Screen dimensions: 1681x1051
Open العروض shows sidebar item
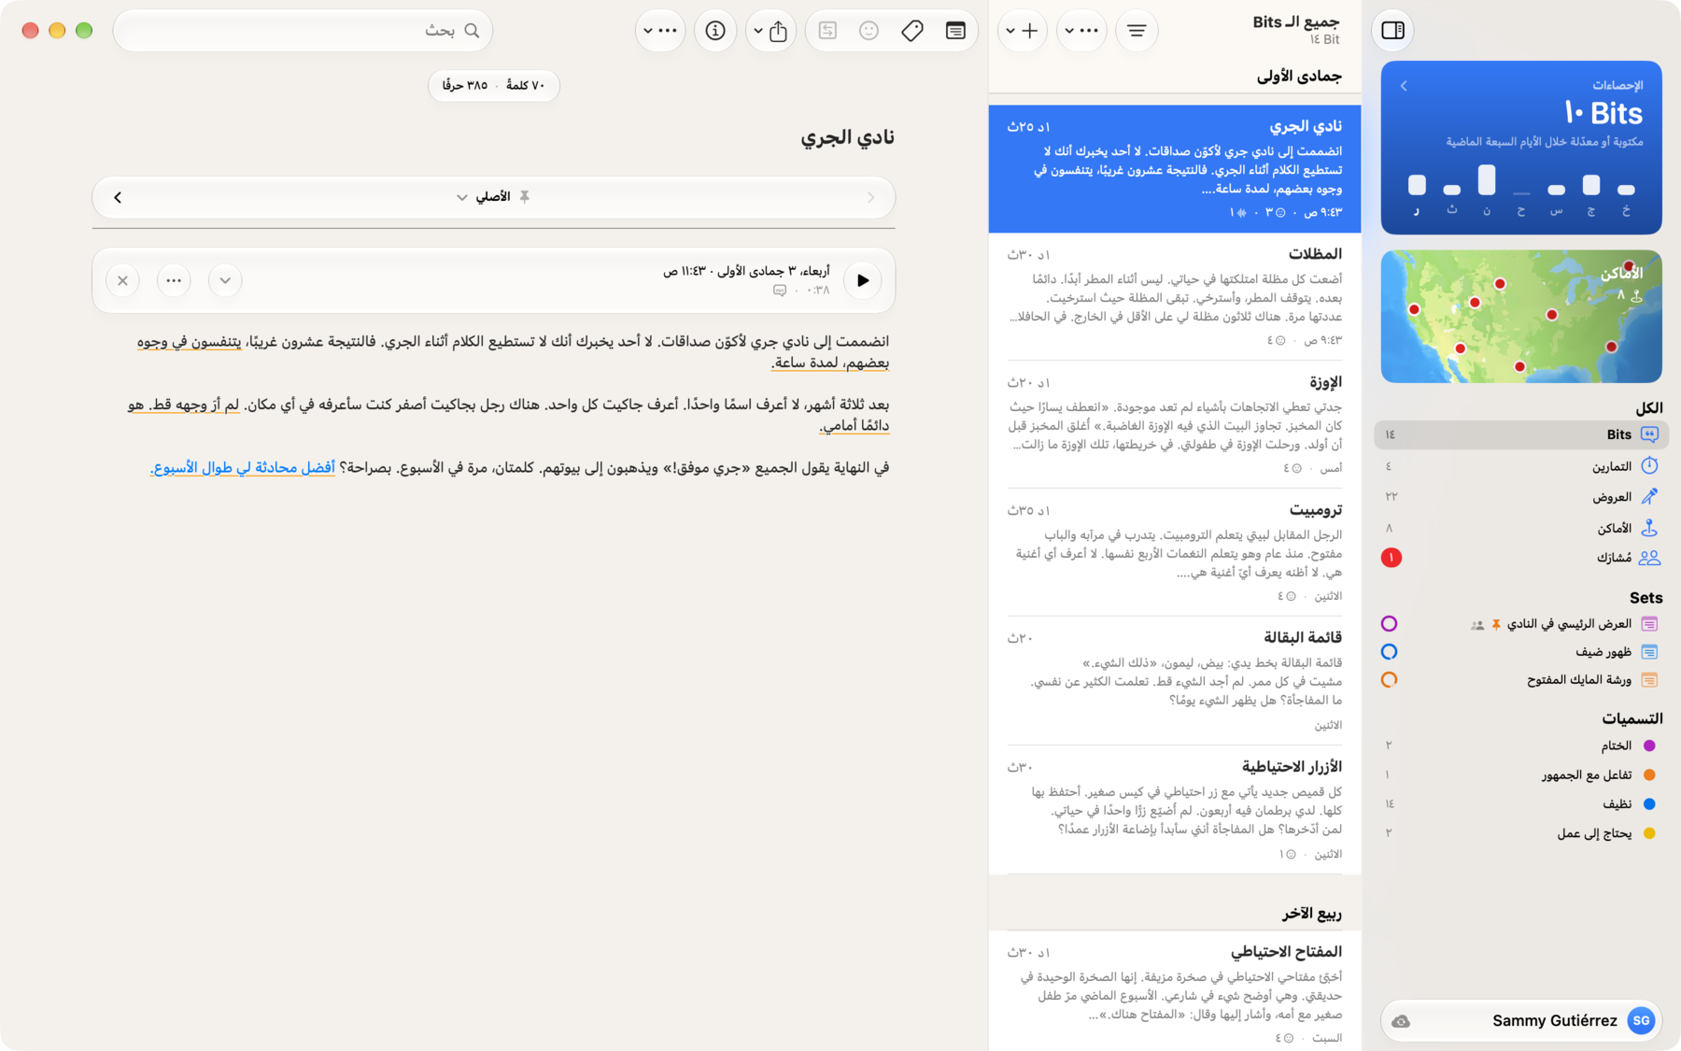(1521, 497)
